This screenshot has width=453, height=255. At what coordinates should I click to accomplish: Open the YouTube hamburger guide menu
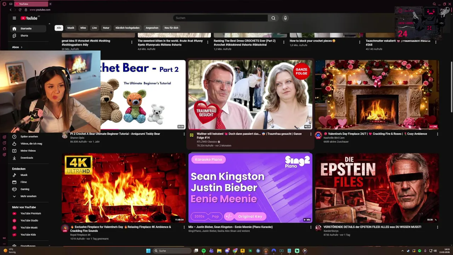coord(14,18)
